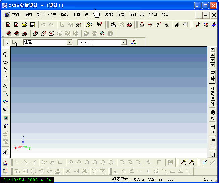Click the open folder icon

click(25, 25)
